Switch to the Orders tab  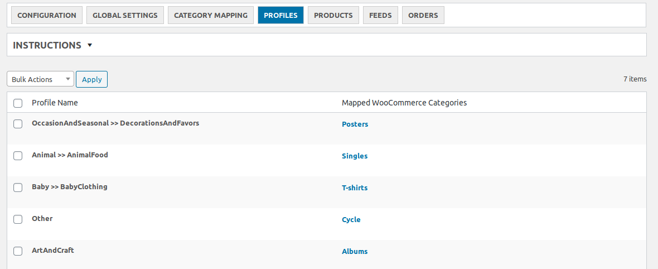pos(423,15)
